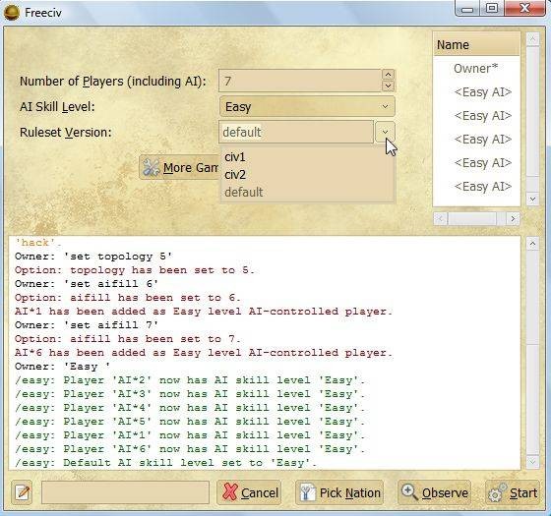The height and width of the screenshot is (516, 551).
Task: Click the Ruleset Version text field showing default
Action: (x=296, y=132)
